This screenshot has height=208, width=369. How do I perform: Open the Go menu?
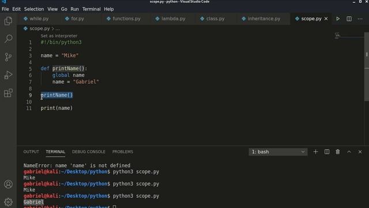[x=64, y=9]
